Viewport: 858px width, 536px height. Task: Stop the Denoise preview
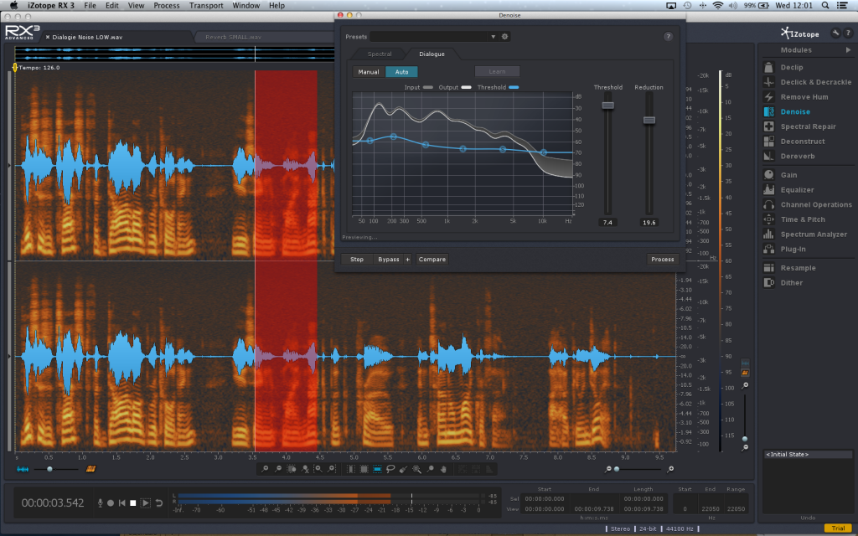(x=357, y=260)
